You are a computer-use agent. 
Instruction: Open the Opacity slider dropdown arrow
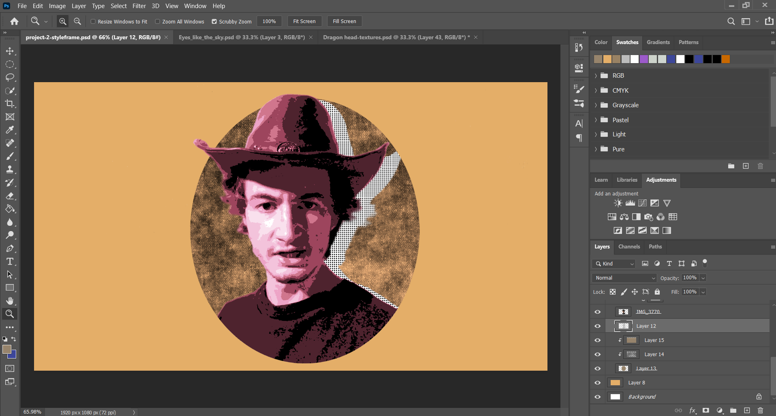[x=703, y=278]
